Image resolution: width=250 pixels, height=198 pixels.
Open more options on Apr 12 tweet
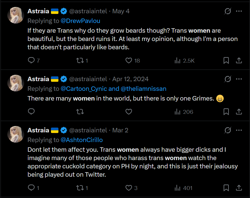coord(239,79)
